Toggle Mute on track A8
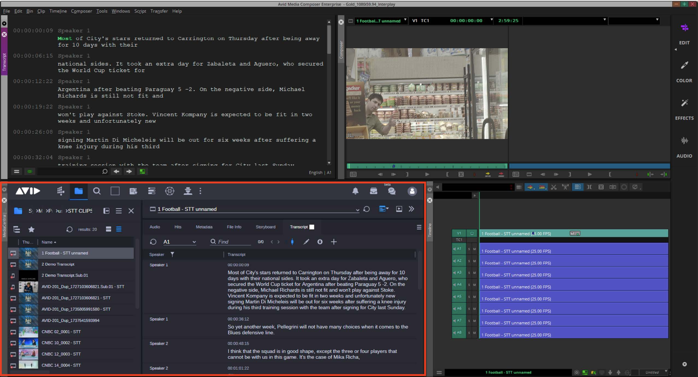The width and height of the screenshot is (698, 377). [475, 333]
